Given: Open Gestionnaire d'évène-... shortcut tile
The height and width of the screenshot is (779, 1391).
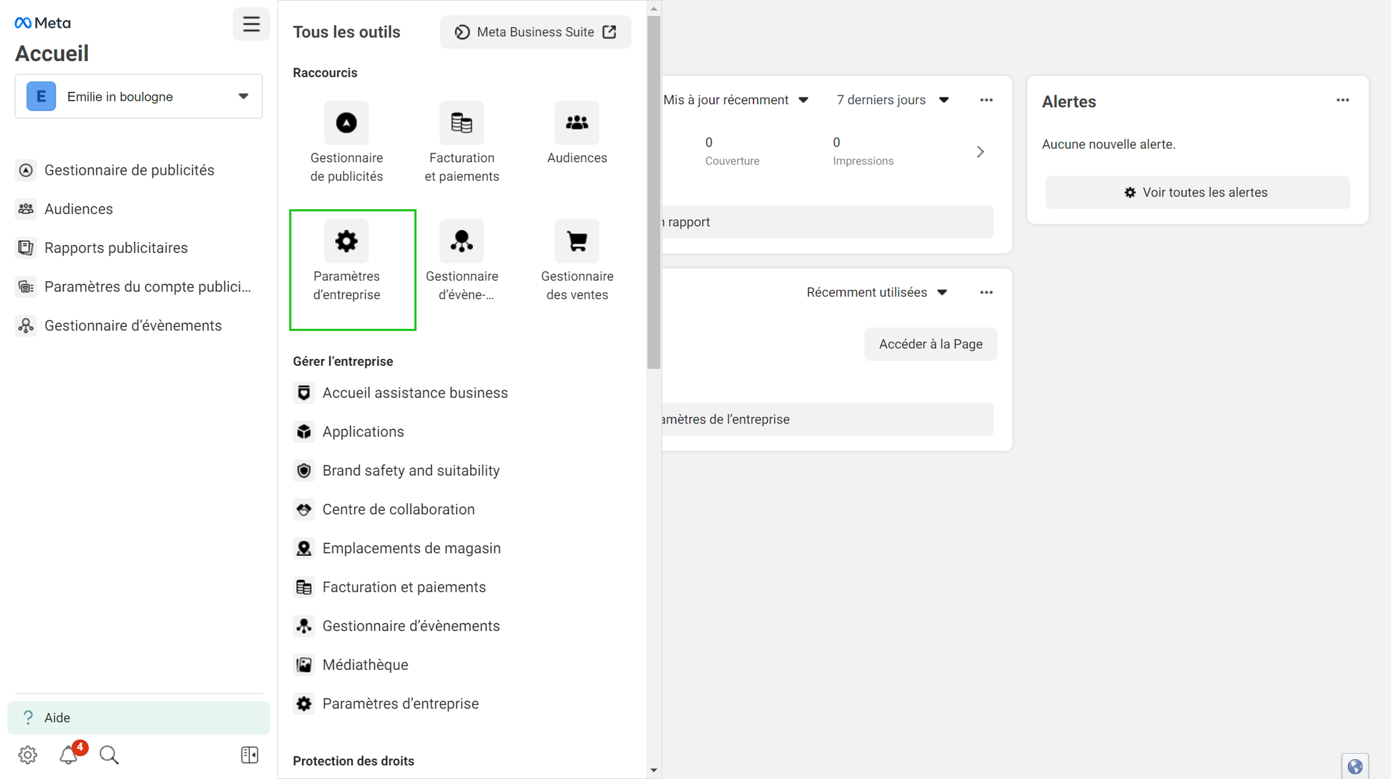Looking at the screenshot, I should 462,260.
